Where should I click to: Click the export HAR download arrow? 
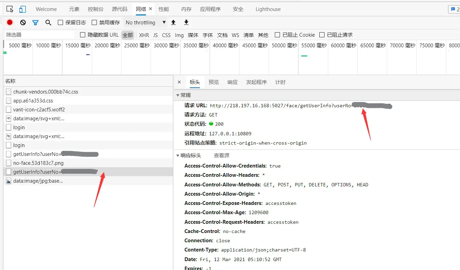[x=186, y=22]
